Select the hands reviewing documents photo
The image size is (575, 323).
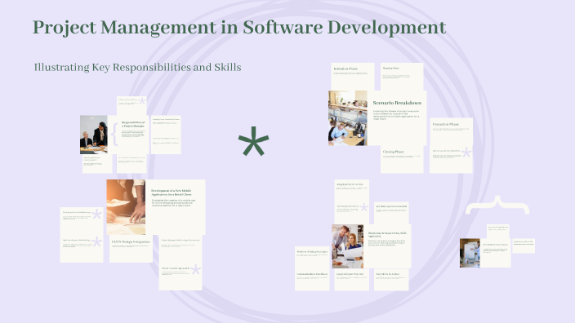126,207
